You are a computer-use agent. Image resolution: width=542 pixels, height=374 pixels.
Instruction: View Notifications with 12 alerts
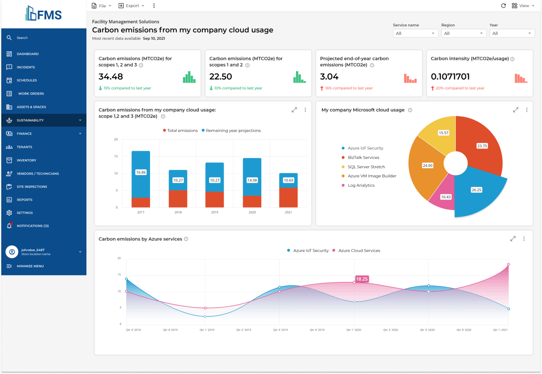33,226
